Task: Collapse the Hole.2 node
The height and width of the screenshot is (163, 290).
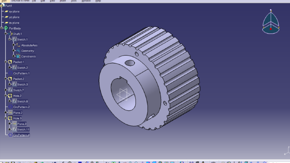Action: point(6,95)
